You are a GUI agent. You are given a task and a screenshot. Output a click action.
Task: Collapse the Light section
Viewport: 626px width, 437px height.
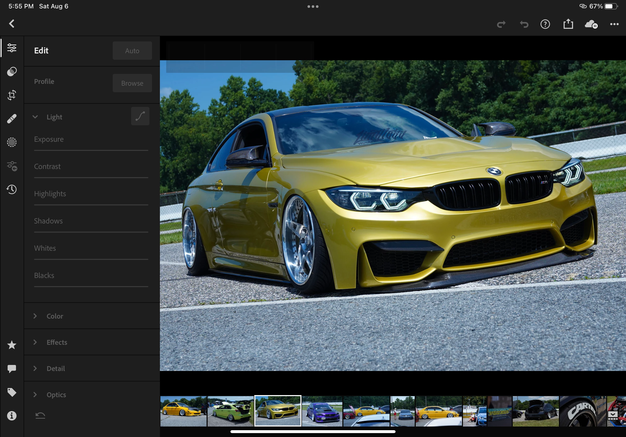35,117
